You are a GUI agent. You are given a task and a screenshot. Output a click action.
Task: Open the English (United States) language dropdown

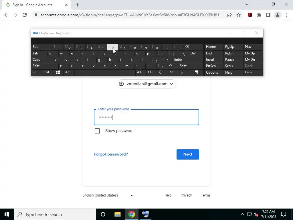[x=108, y=195]
